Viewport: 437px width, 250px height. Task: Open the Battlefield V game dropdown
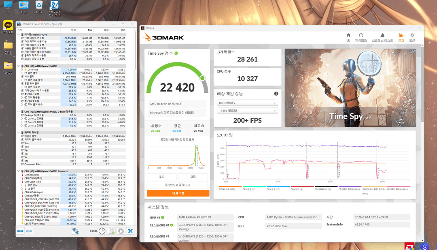click(247, 103)
